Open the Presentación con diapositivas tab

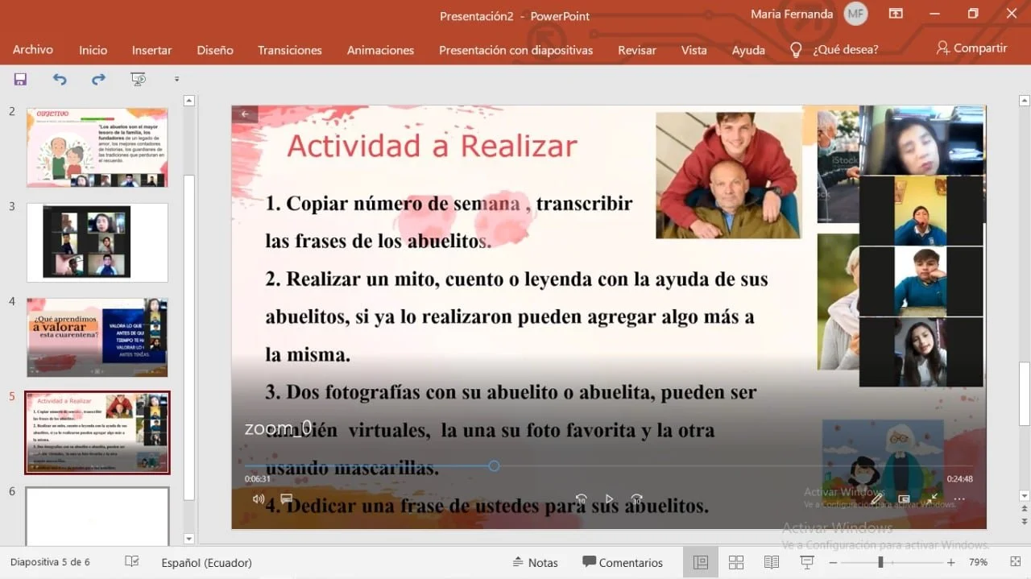pyautogui.click(x=515, y=50)
